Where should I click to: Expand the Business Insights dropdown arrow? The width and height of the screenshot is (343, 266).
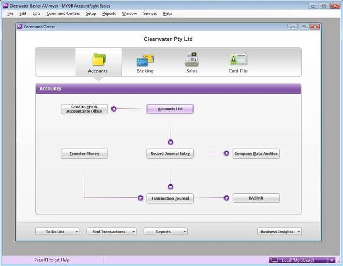click(x=299, y=232)
